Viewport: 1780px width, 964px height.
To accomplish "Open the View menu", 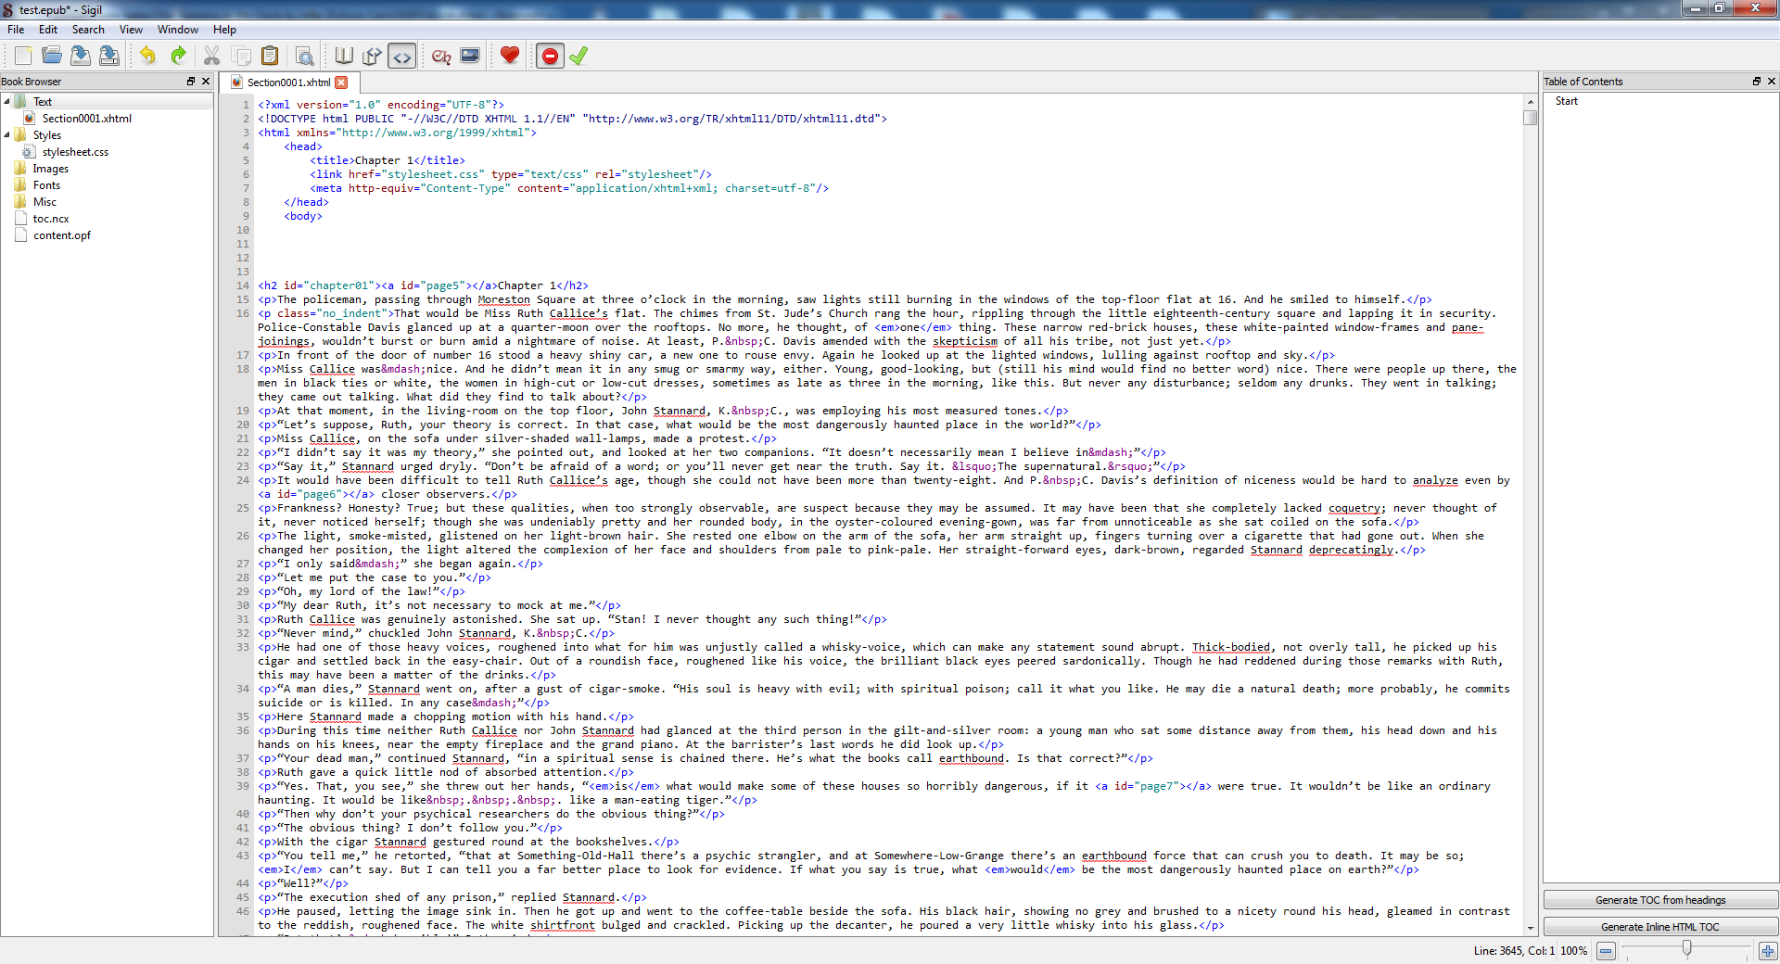I will tap(131, 30).
